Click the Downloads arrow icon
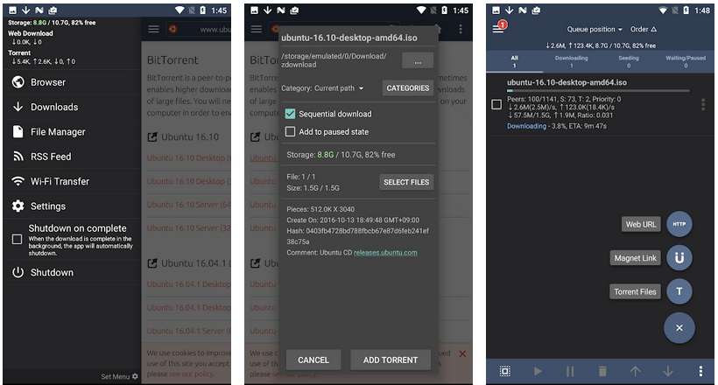Screen dimensions: 718x385 (x=18, y=107)
